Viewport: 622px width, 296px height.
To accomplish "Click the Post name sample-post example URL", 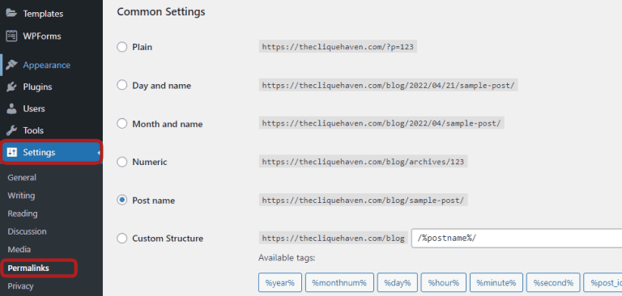I will coord(363,200).
